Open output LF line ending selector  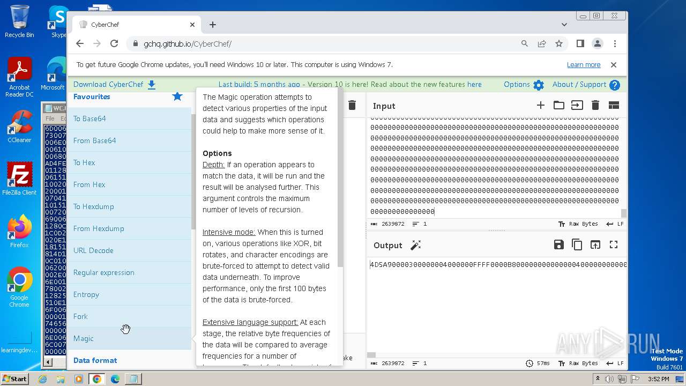point(615,363)
